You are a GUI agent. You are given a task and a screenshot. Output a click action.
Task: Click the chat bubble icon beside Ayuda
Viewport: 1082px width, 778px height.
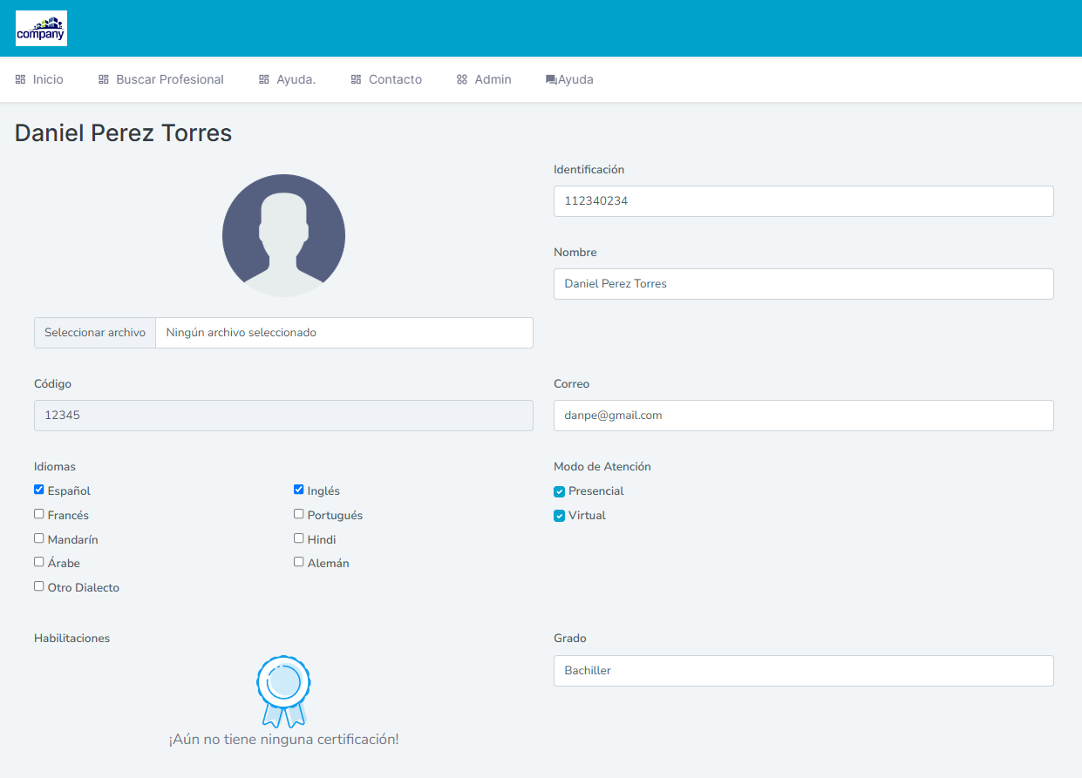[x=551, y=79]
